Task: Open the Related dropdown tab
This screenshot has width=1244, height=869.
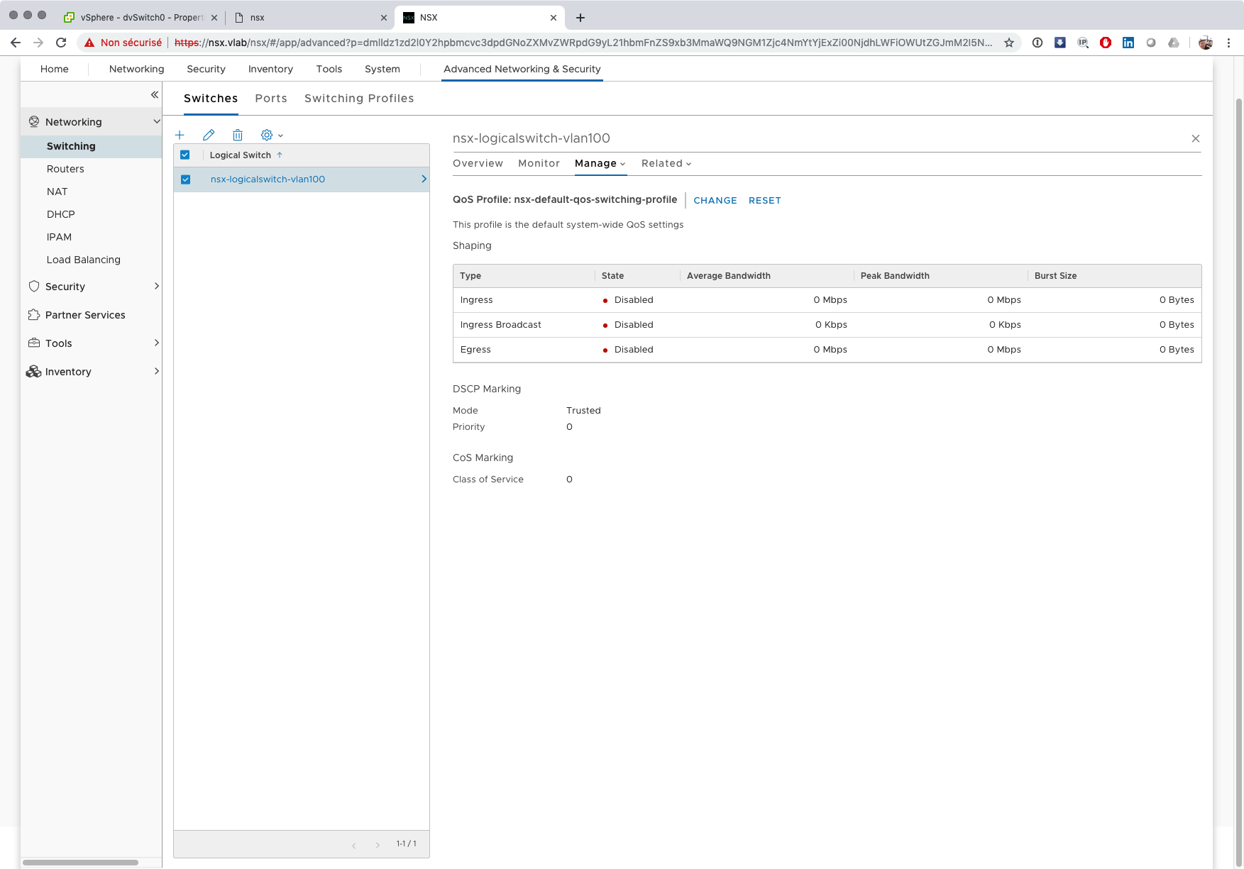Action: tap(666, 163)
